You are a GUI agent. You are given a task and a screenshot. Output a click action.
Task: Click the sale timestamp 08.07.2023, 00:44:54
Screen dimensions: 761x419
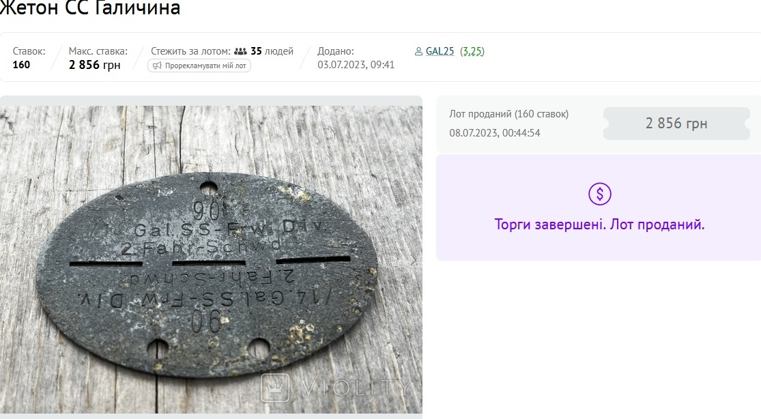(495, 133)
